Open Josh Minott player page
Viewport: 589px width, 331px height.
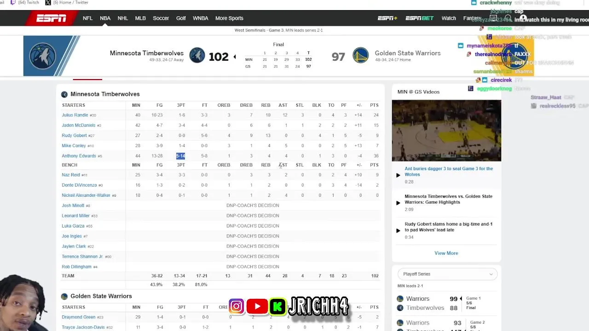[73, 205]
